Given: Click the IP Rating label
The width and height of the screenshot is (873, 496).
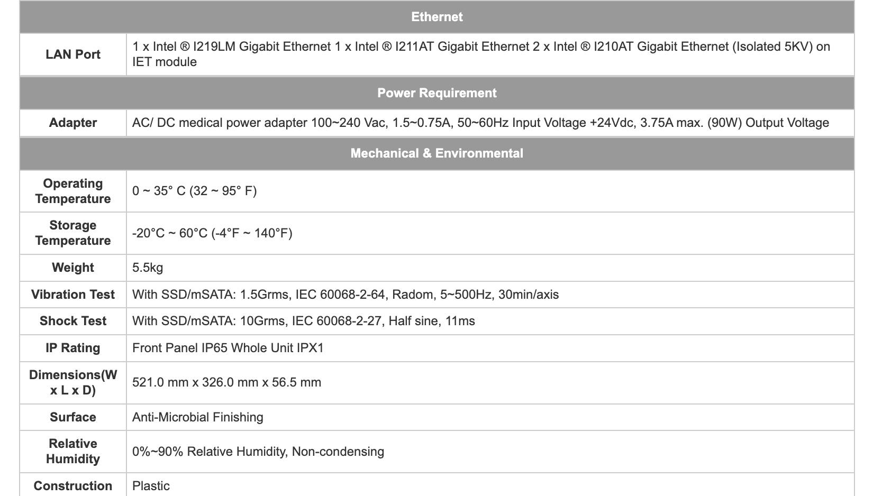Looking at the screenshot, I should 73,348.
